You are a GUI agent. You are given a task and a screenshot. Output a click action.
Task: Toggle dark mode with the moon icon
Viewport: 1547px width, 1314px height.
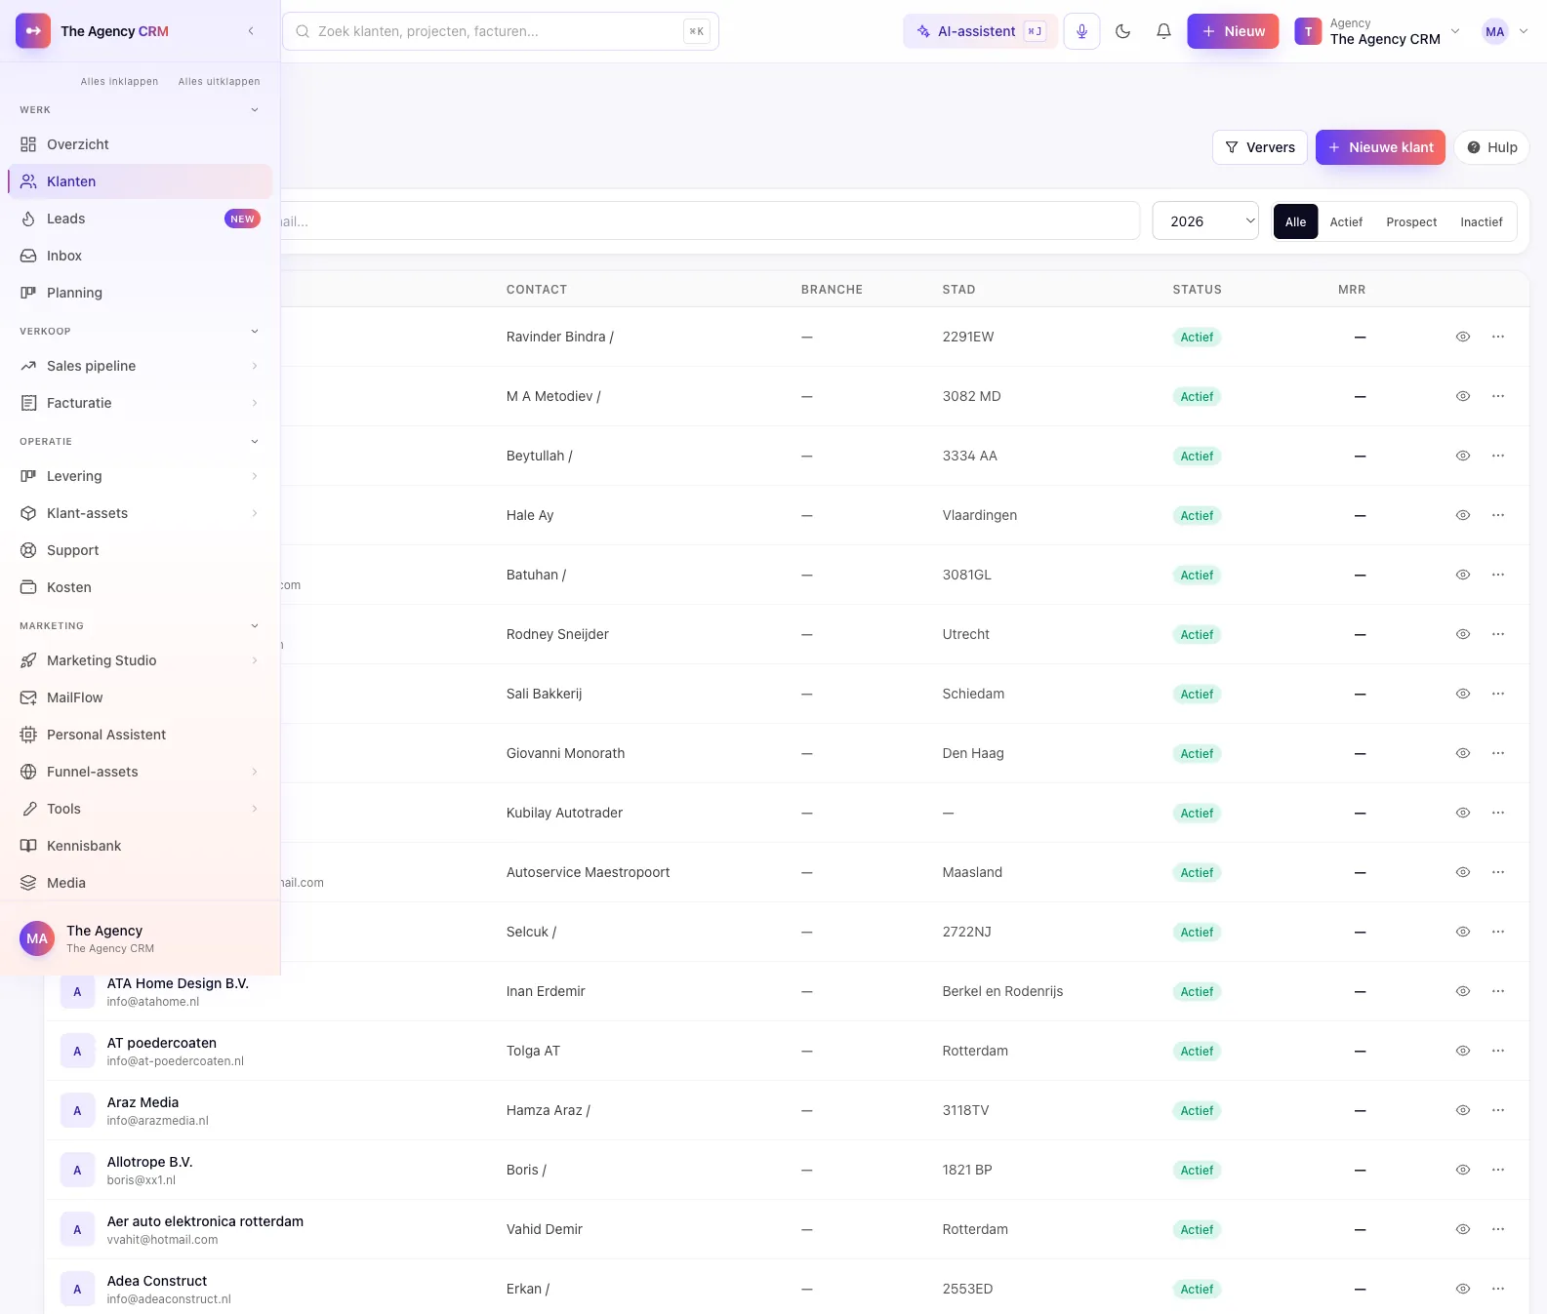[1122, 31]
